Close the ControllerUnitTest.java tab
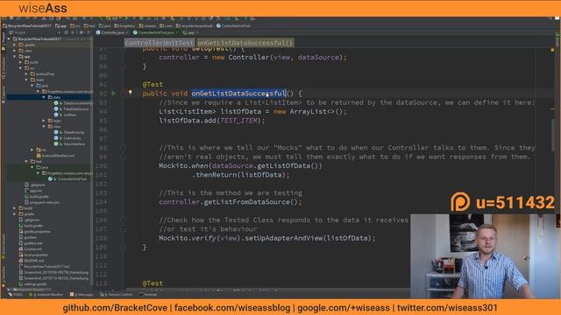 tap(177, 32)
